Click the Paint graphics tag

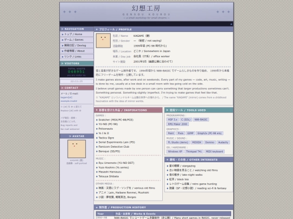pos(170,133)
